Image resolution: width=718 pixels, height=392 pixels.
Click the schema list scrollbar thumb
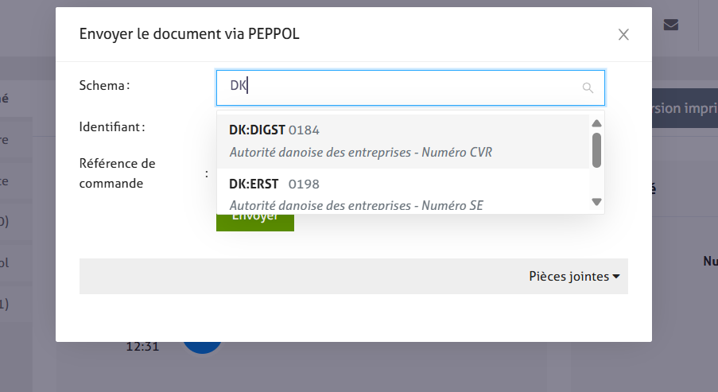(x=596, y=149)
